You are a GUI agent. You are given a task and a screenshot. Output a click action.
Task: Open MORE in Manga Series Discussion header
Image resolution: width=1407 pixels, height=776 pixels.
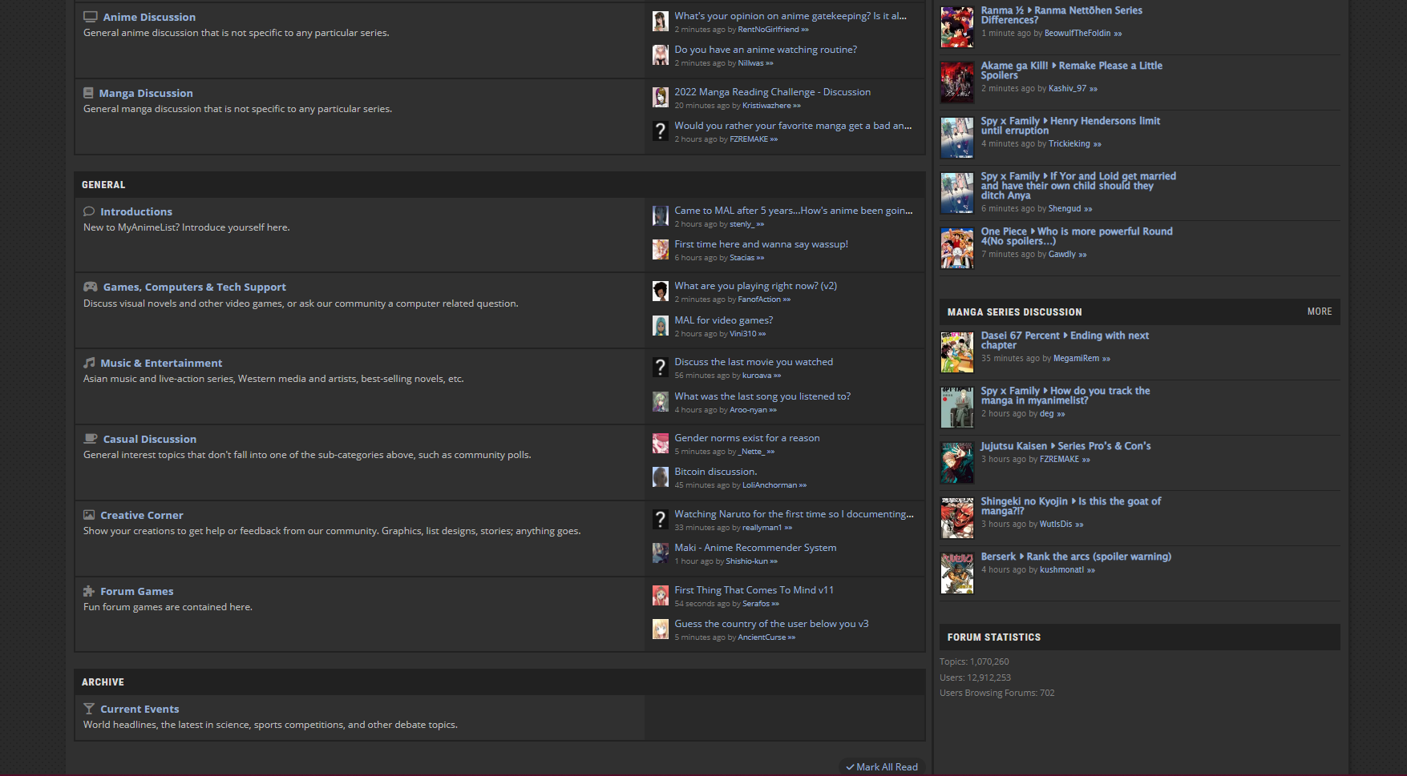click(x=1319, y=312)
